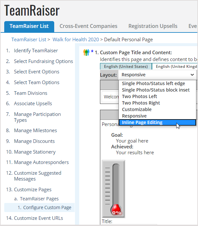Open TeamRaiser Pages sub-step
Viewport: 198px width, 226px height.
click(x=39, y=199)
